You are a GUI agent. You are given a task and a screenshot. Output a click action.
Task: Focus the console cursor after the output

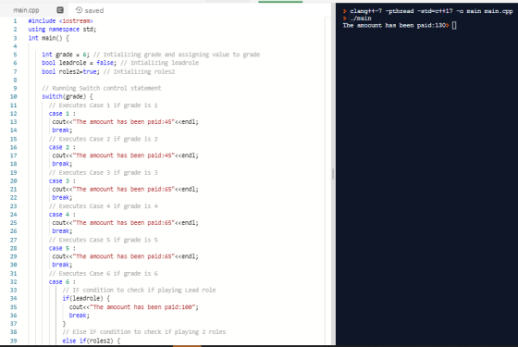pyautogui.click(x=454, y=26)
